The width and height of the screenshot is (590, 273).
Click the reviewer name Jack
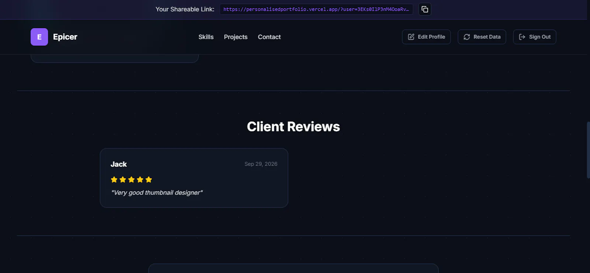[119, 164]
